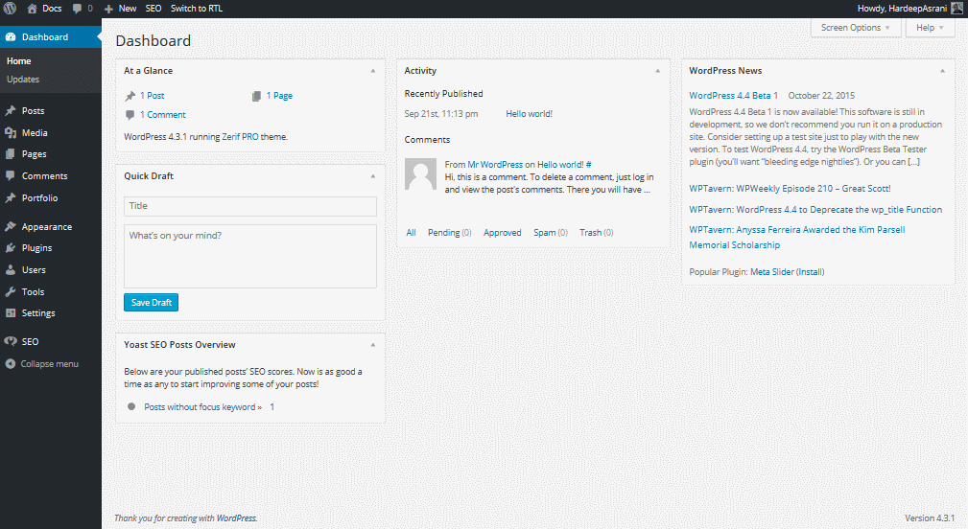Click the user avatar in top right
The width and height of the screenshot is (968, 529).
coord(956,8)
